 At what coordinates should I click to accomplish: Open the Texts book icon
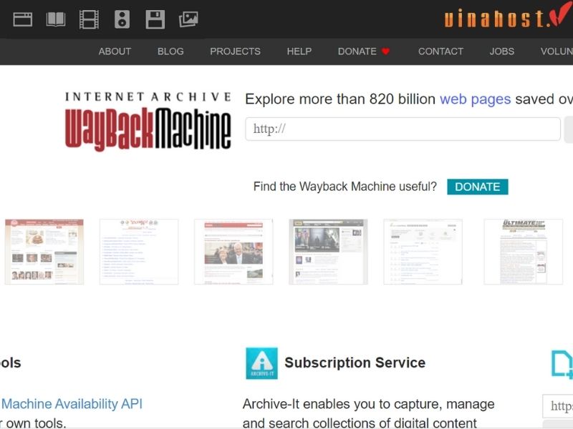(x=56, y=19)
